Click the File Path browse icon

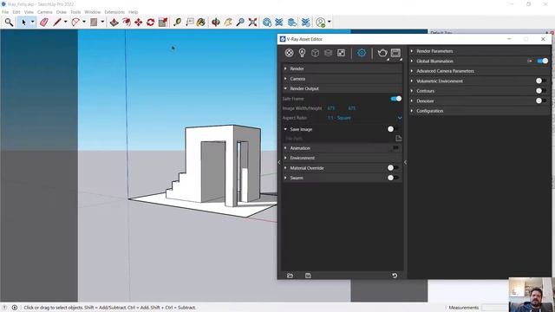(399, 139)
